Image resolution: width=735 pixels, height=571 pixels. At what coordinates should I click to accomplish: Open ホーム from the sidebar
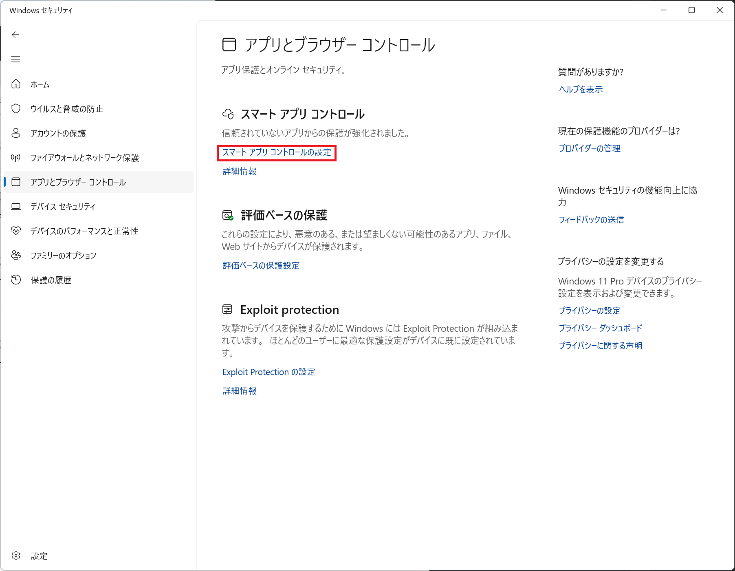(40, 84)
